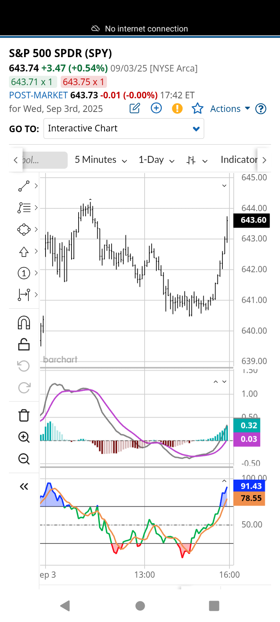Zoom in on the chart
Image resolution: width=280 pixels, height=622 pixels.
[24, 437]
